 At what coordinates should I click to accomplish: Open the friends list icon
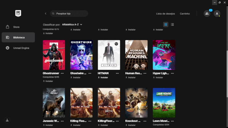tap(207, 14)
